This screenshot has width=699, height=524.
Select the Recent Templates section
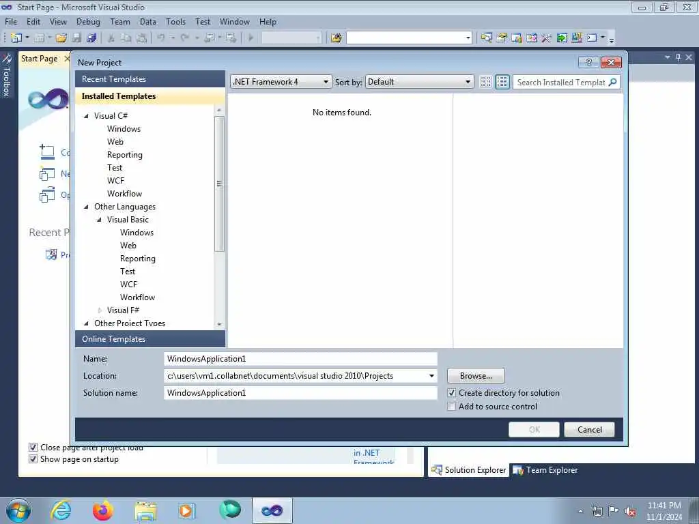click(x=150, y=79)
